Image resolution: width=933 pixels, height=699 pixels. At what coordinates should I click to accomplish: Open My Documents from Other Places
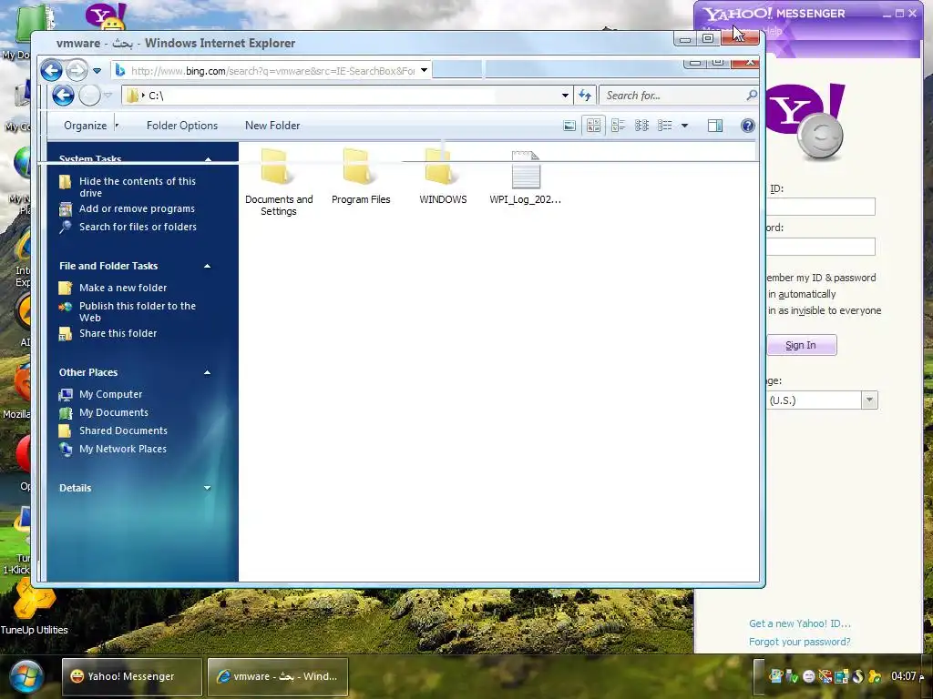(x=114, y=412)
